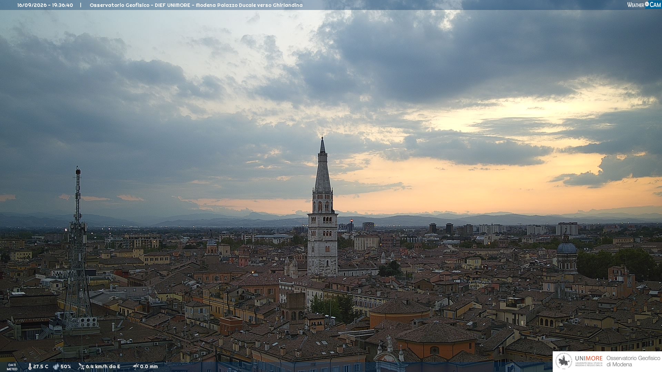Click the humidity water drops icon
This screenshot has height=372, width=662.
pyautogui.click(x=56, y=366)
